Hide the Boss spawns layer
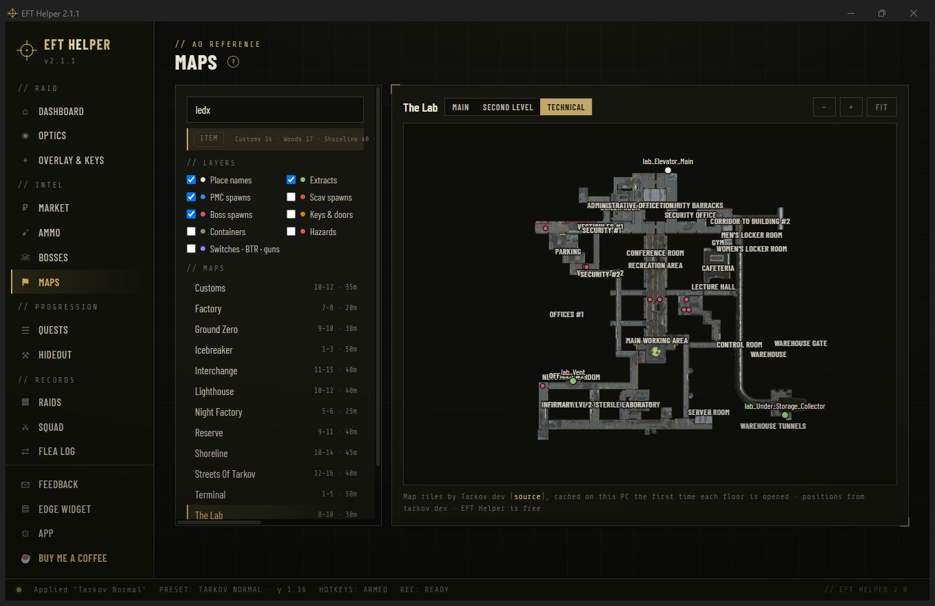 pos(192,214)
